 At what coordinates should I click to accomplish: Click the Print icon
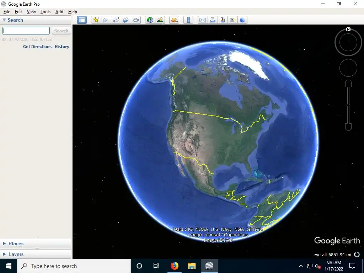[213, 20]
